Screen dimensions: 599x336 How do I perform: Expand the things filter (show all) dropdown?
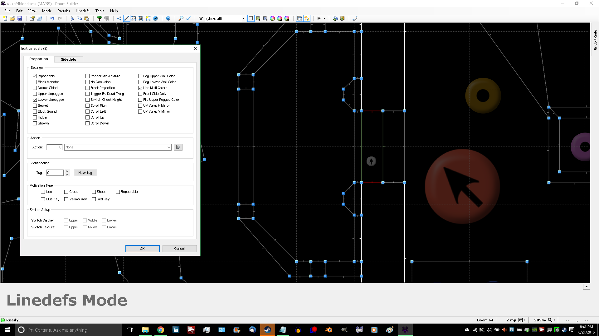243,19
